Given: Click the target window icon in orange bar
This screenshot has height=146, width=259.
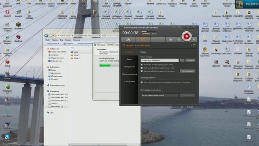Looking at the screenshot, I should (194, 45).
